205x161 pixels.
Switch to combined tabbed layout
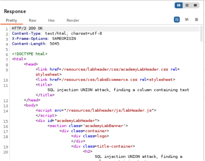point(195,5)
